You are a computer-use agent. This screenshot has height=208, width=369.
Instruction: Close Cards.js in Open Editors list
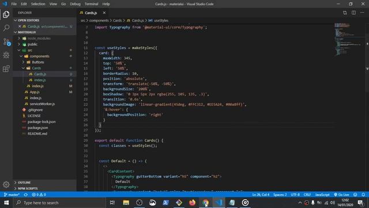click(x=20, y=27)
